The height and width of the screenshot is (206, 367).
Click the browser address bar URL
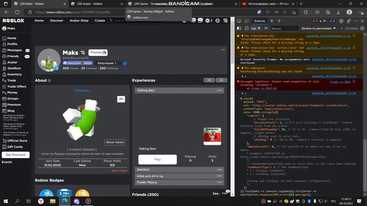tap(73, 12)
